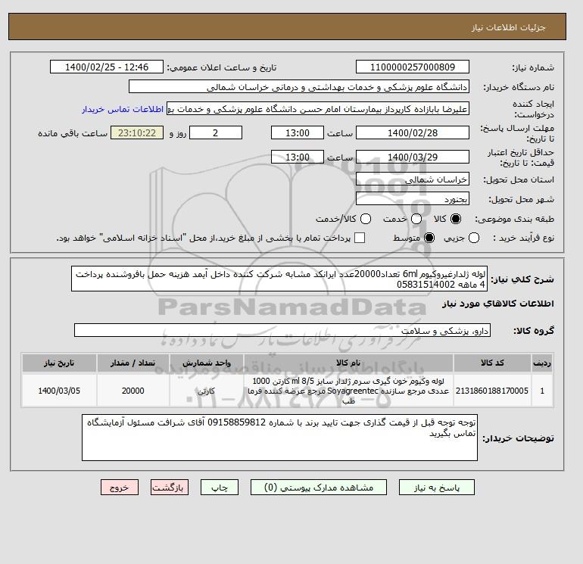Click the request creator field علیرضا بابازاده

(318, 108)
